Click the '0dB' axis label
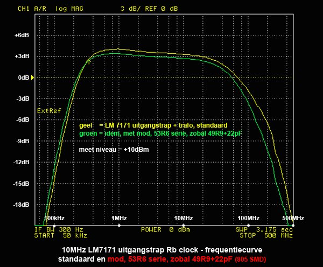 coord(24,78)
